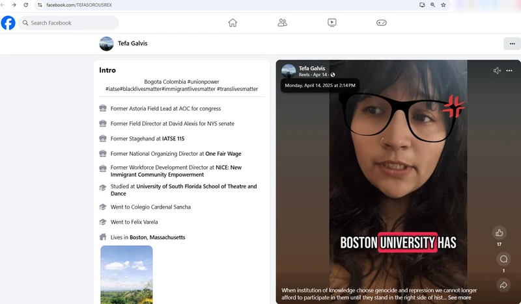Viewport: 521px width, 304px height.
Task: Open the Gaming tab icon
Action: point(381,23)
